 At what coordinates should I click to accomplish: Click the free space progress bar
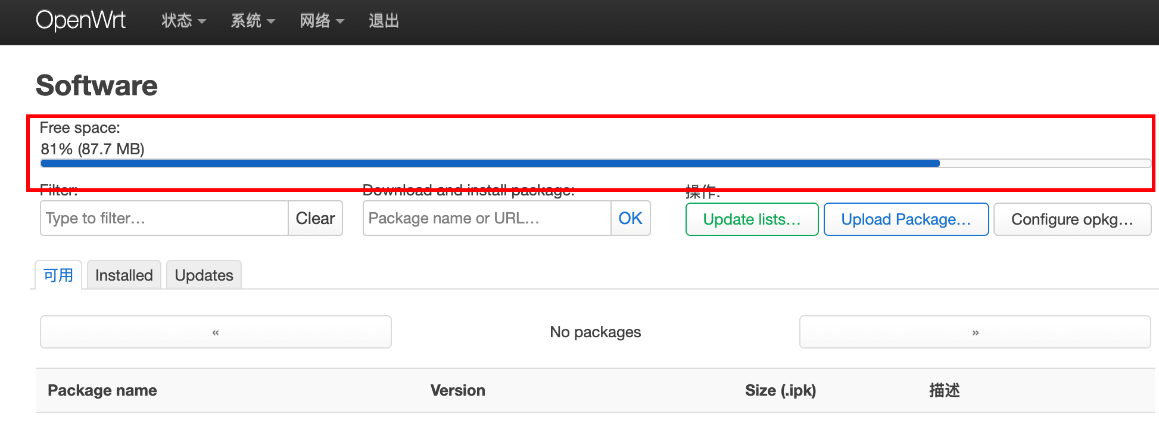(594, 163)
